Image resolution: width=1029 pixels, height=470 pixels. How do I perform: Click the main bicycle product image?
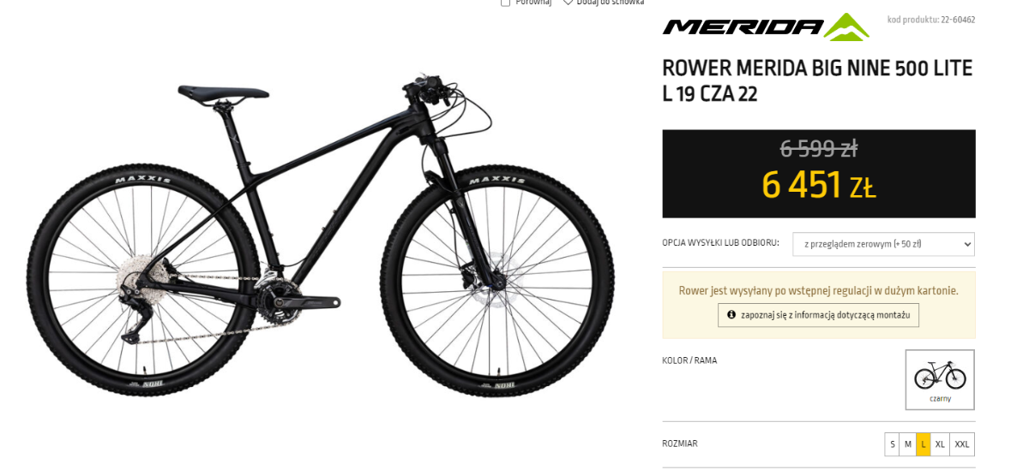tap(320, 235)
